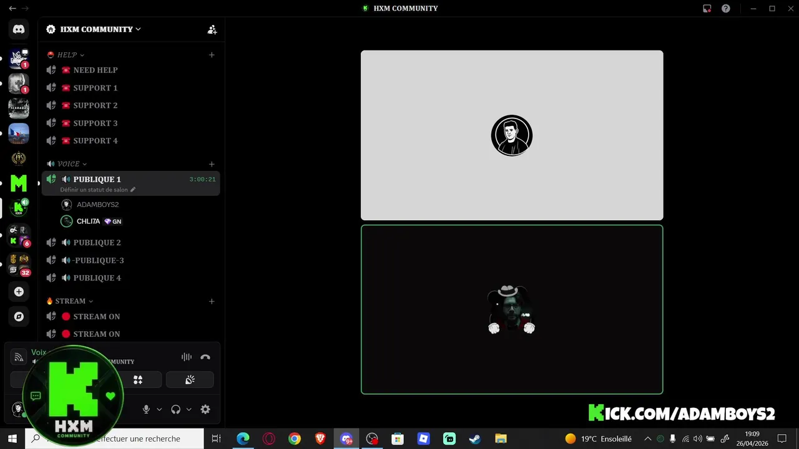799x449 pixels.
Task: Open microphone input options arrow
Action: point(159,410)
